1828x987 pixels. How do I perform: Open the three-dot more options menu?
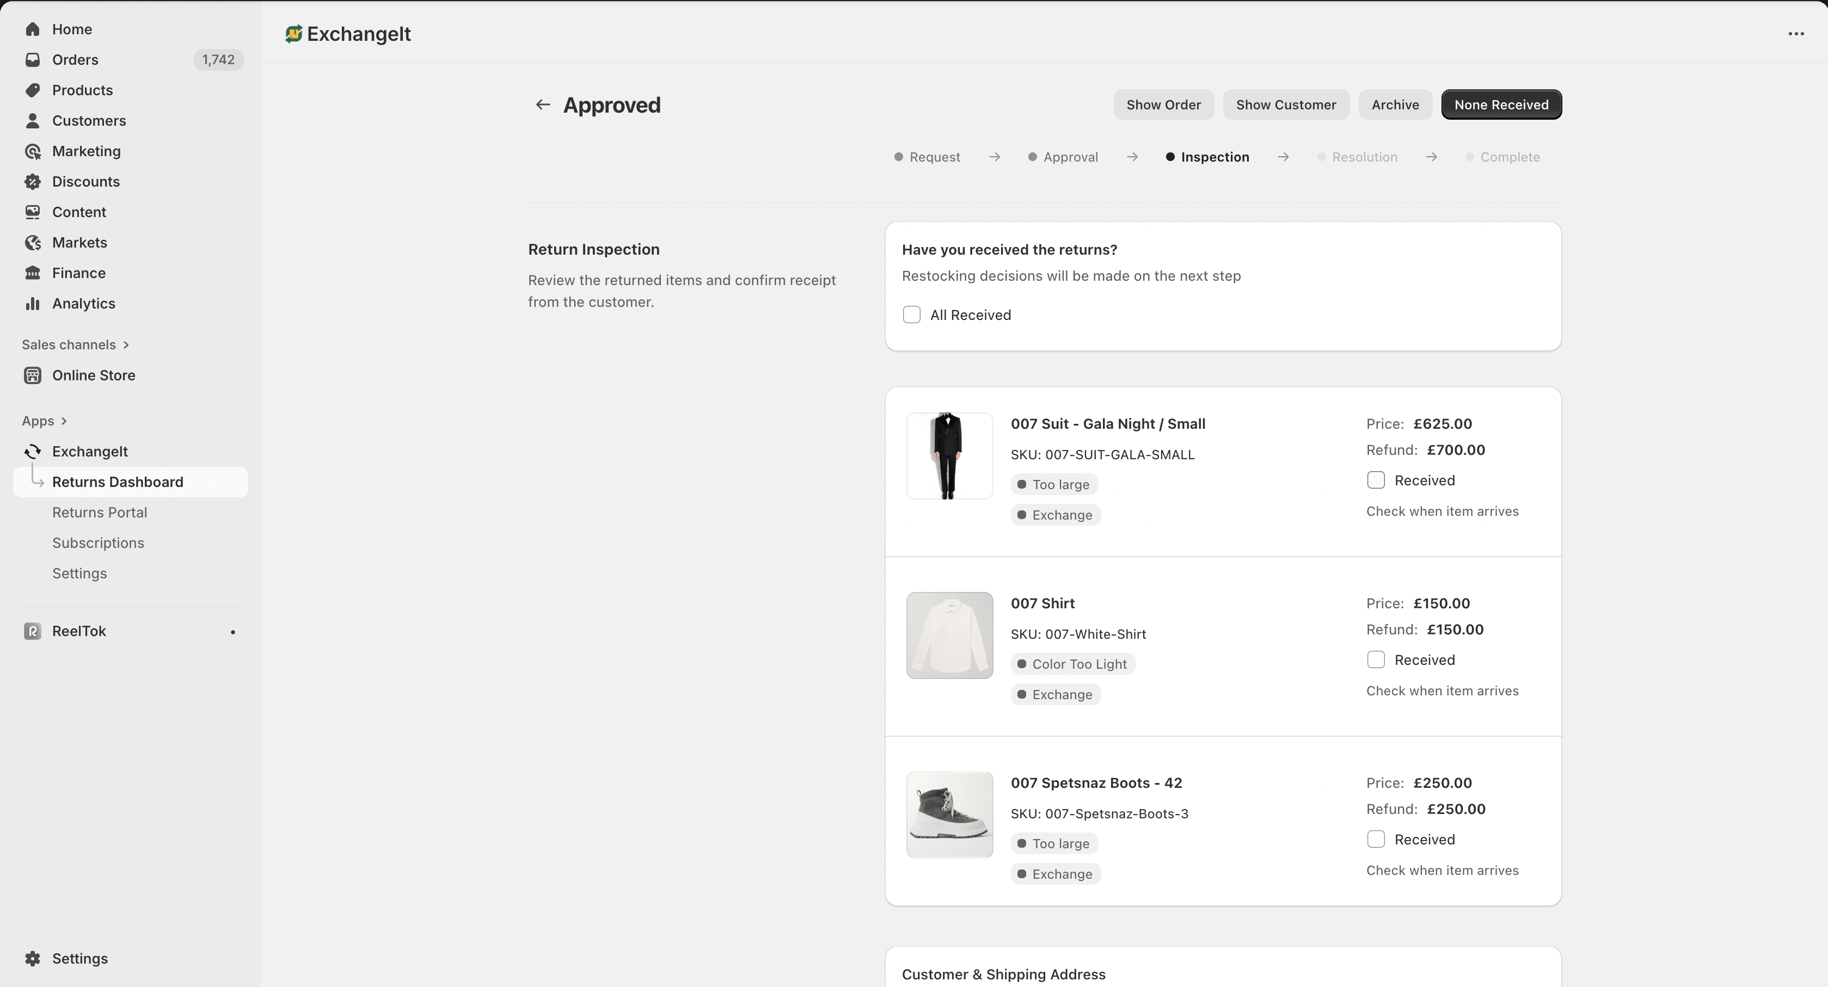tap(1796, 34)
